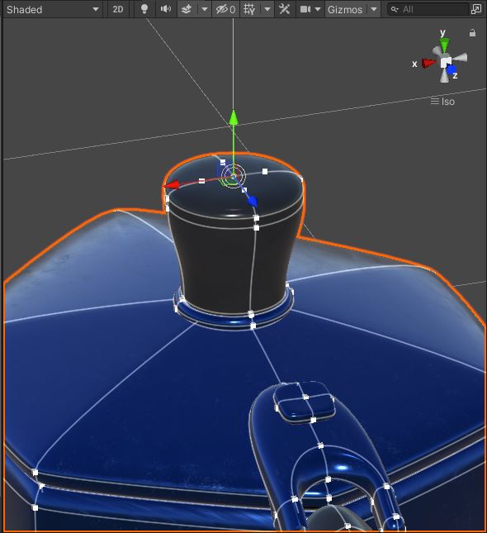
Task: Toggle scene lighting bulb icon
Action: tap(144, 9)
